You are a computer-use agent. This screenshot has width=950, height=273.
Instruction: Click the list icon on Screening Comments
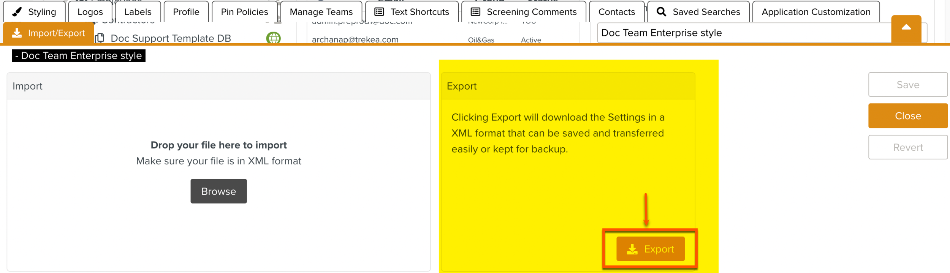click(475, 12)
